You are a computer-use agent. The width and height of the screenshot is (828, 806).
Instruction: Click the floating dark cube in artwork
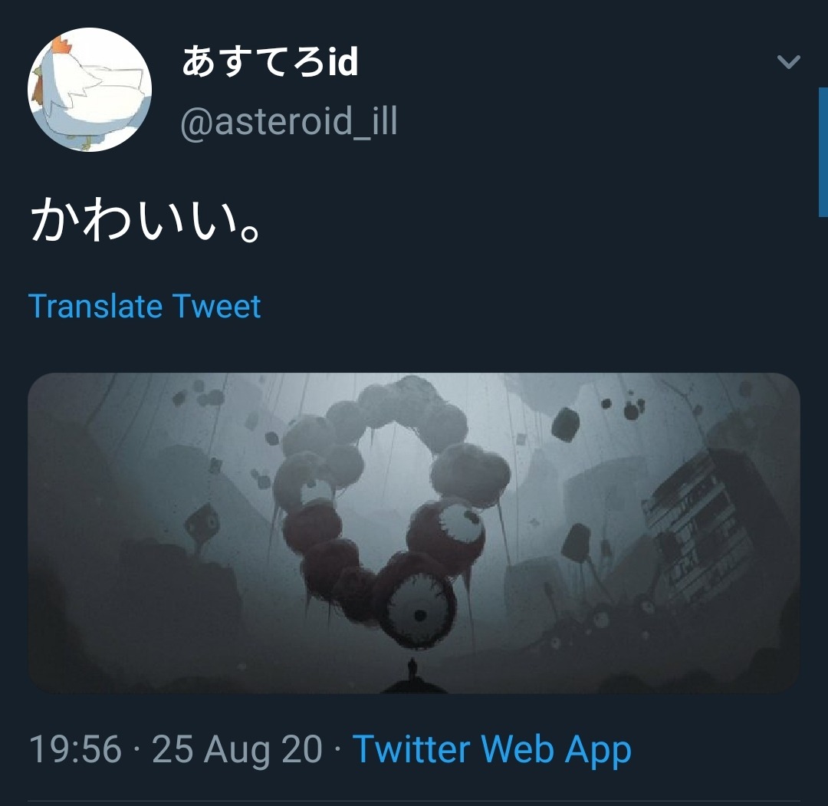pos(566,424)
